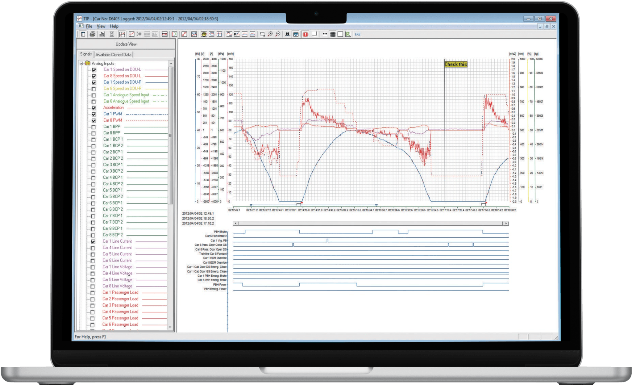Image resolution: width=632 pixels, height=385 pixels.
Task: Click the panel layout icon at toolbar start
Action: [x=83, y=34]
